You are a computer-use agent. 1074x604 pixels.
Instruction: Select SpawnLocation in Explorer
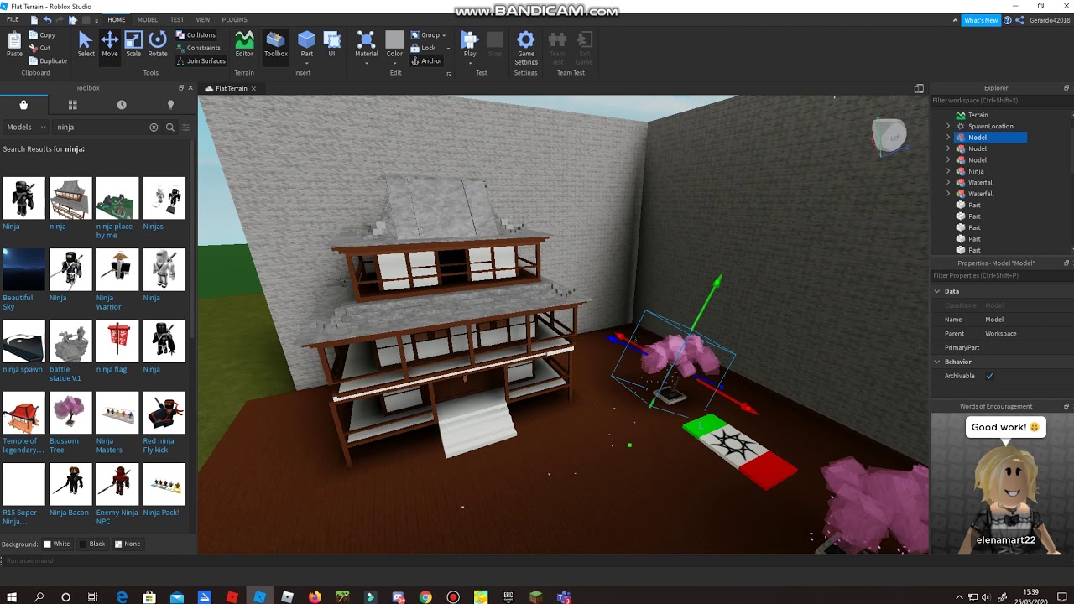point(990,126)
